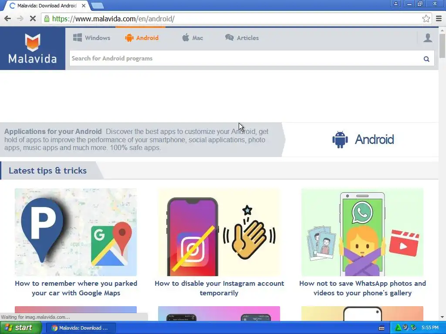Image resolution: width=446 pixels, height=334 pixels.
Task: Open the Malavida logo home link
Action: point(32,49)
